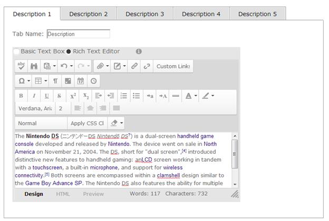Expand the undo history arrow
The width and height of the screenshot is (329, 221).
click(71, 66)
